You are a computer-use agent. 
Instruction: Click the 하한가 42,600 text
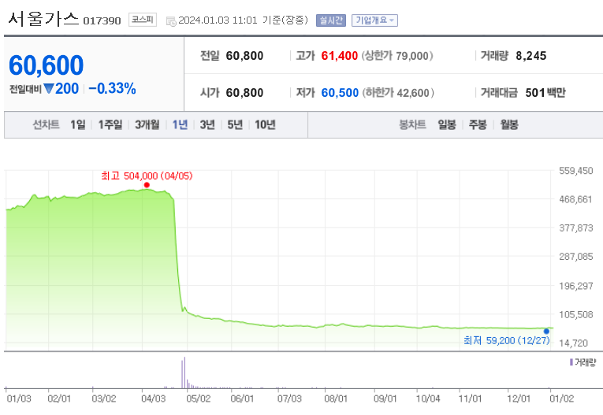[398, 93]
